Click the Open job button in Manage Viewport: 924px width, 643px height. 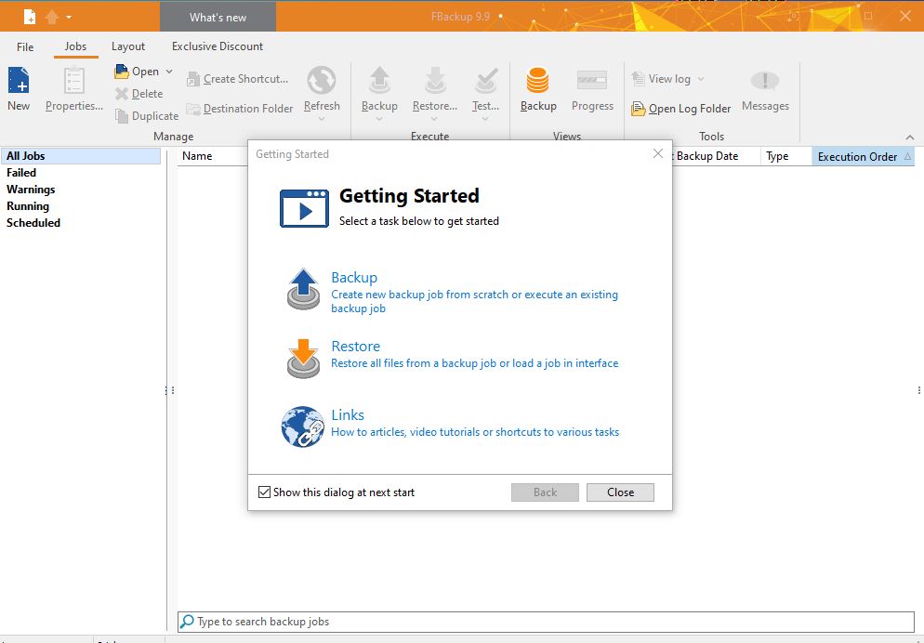click(x=138, y=72)
